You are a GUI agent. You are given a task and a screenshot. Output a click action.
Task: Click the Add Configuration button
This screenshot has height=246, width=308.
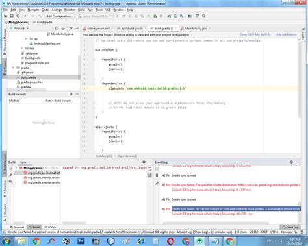tap(59, 16)
